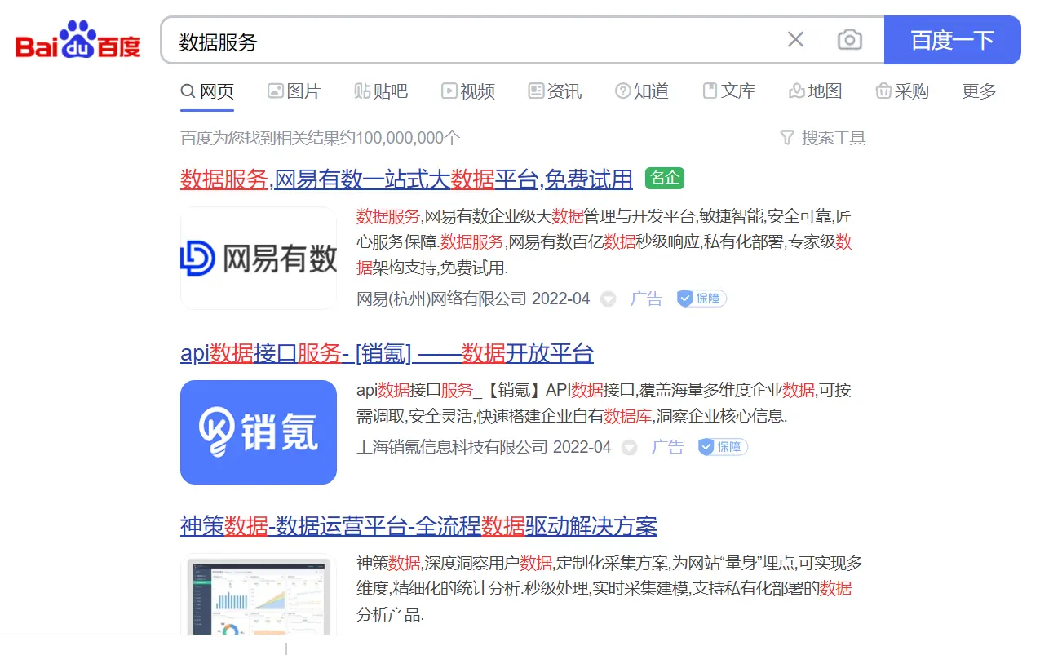The width and height of the screenshot is (1040, 655).
Task: Click the 保障 shield badge under 网易有数 ad
Action: (700, 299)
